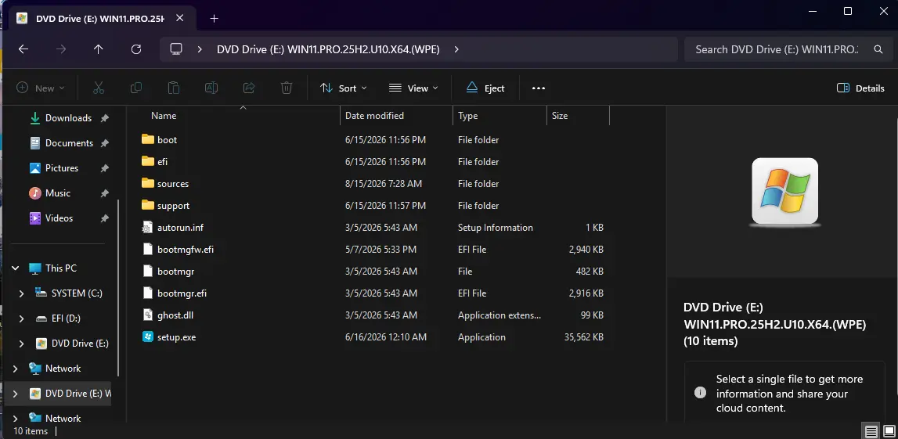The height and width of the screenshot is (439, 898).
Task: Open the See more three-dots menu
Action: point(539,88)
